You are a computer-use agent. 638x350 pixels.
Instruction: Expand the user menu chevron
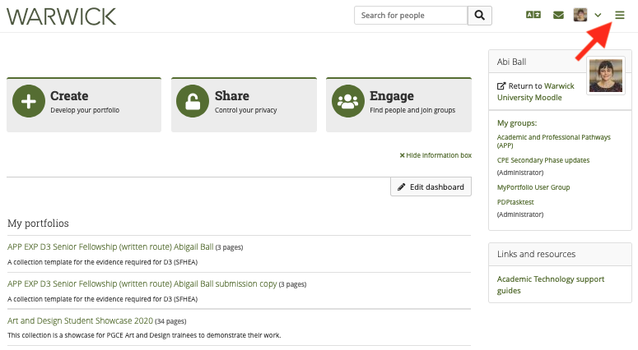click(598, 15)
